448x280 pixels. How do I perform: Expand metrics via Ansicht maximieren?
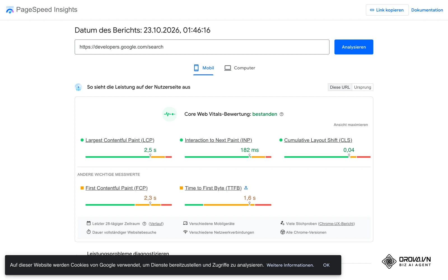tap(351, 125)
